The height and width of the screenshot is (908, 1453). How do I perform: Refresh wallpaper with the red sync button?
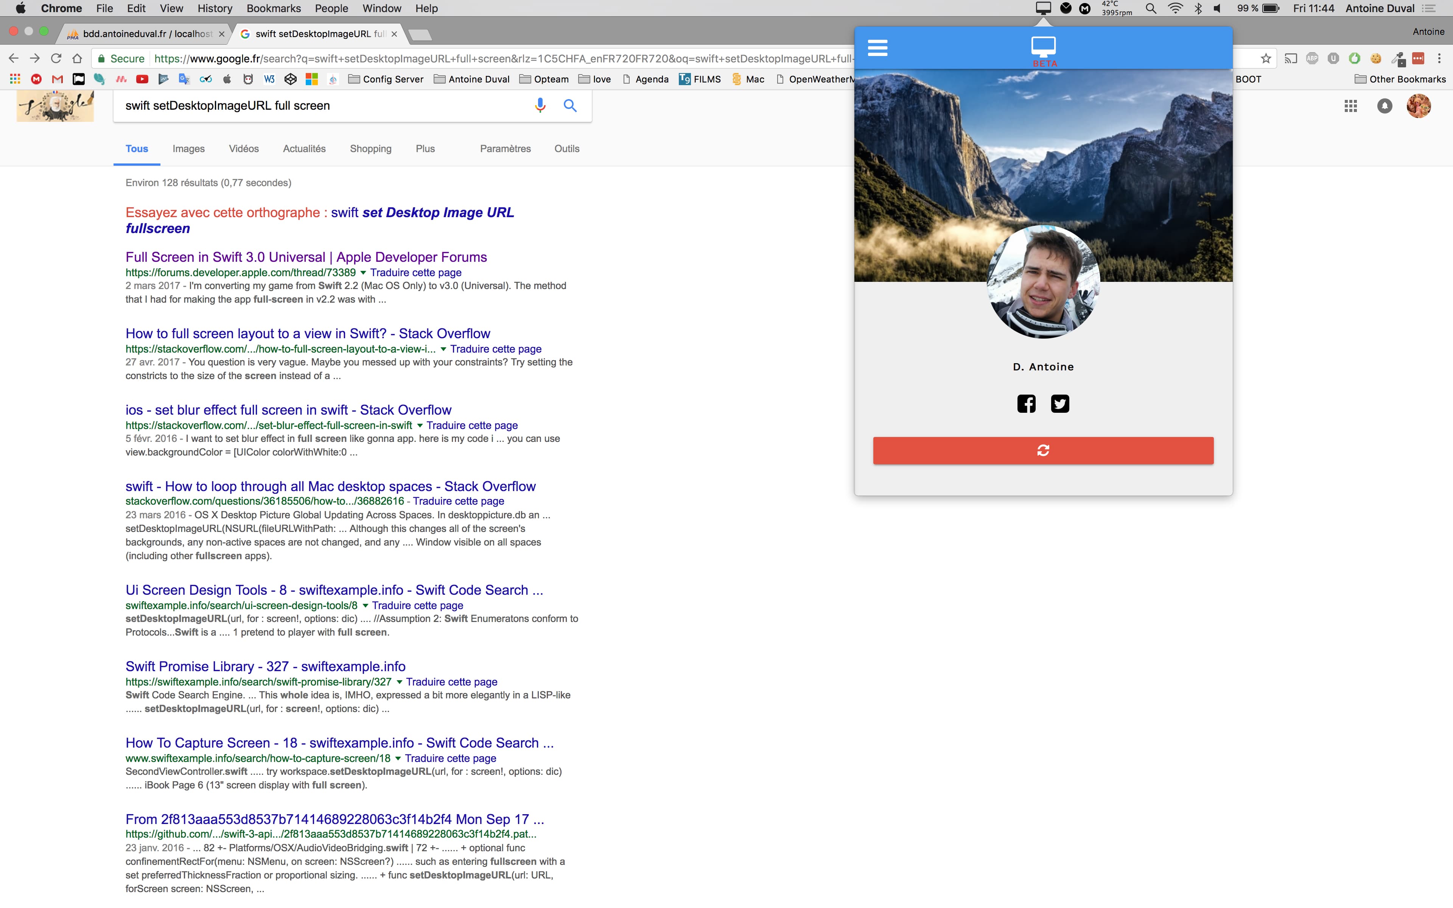pos(1043,450)
